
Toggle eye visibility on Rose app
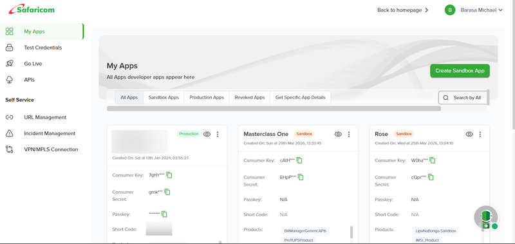[469, 134]
